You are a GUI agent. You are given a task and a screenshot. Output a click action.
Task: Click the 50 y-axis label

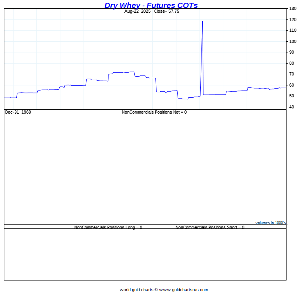[x=292, y=96]
